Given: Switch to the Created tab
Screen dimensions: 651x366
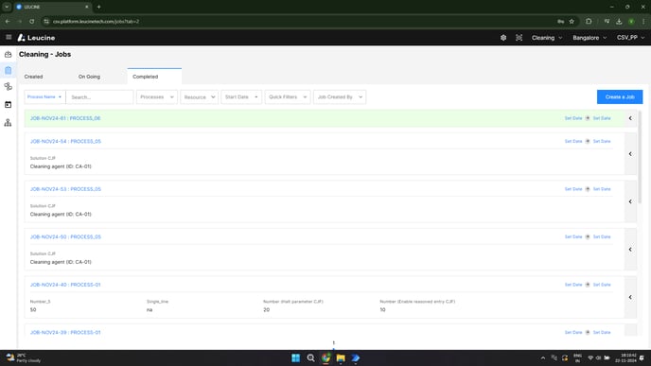Looking at the screenshot, I should point(34,77).
